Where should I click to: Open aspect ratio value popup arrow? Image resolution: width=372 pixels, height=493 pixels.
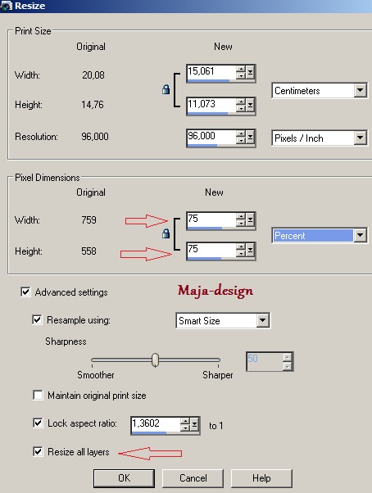pos(195,425)
